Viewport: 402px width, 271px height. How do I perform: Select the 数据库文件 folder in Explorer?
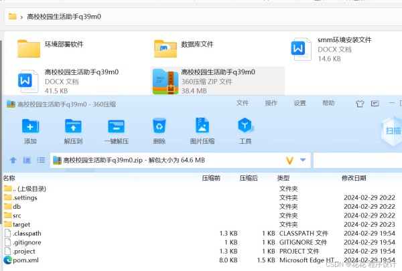click(x=184, y=48)
